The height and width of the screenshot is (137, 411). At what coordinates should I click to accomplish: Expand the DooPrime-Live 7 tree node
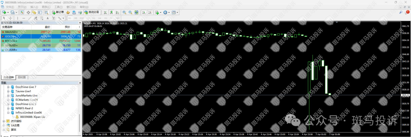tap(8, 87)
